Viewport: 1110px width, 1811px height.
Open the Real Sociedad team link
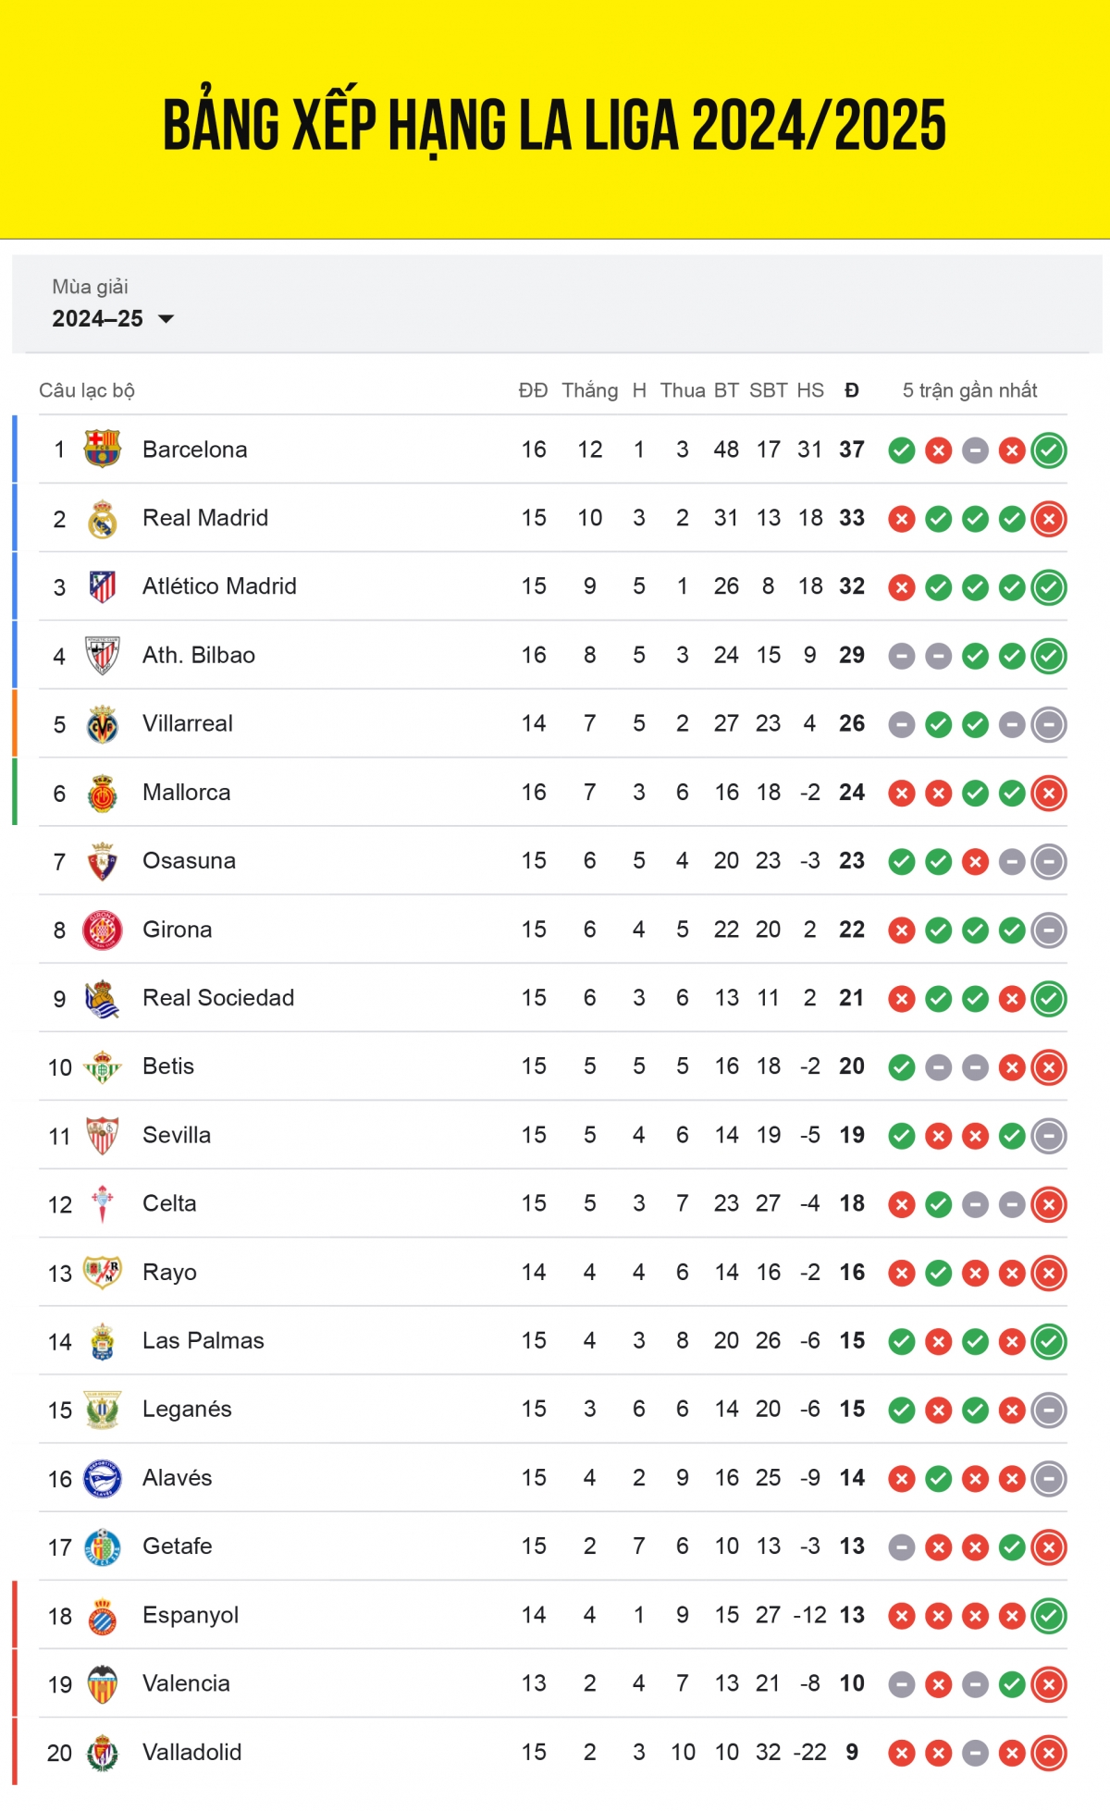(218, 998)
